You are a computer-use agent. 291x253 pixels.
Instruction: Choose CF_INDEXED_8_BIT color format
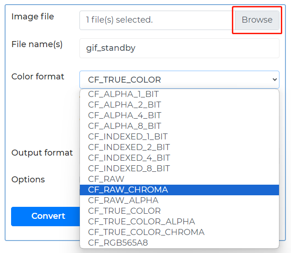[129, 169]
